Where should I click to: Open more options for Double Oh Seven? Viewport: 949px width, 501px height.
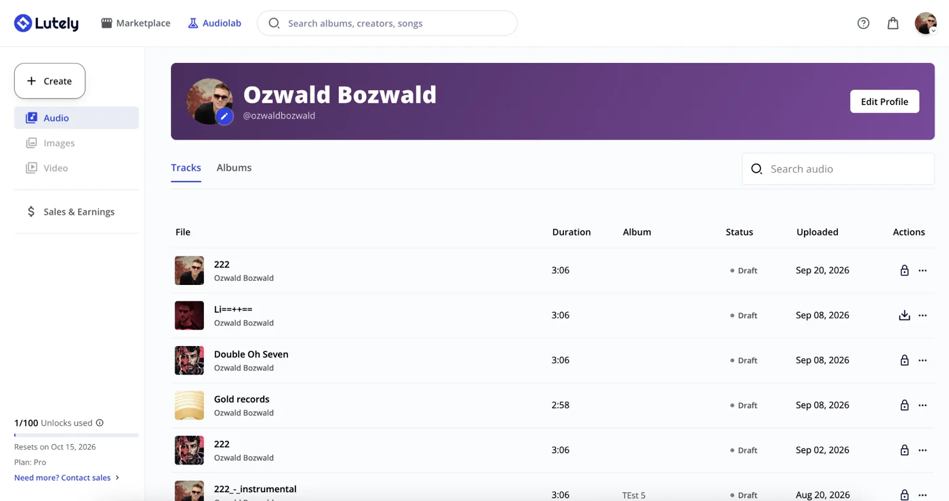pos(923,360)
